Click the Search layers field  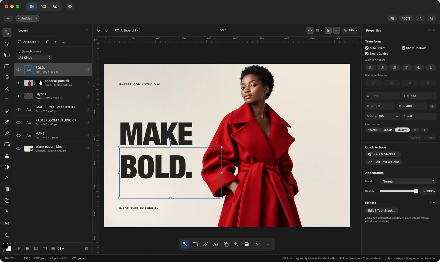pos(53,51)
